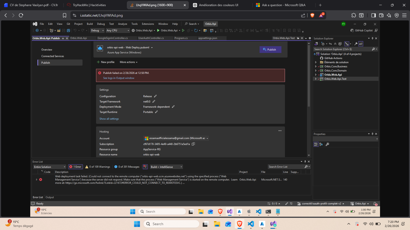Edit the Target Runtime with its pencil
The height and width of the screenshot is (230, 410).
pyautogui.click(x=156, y=112)
